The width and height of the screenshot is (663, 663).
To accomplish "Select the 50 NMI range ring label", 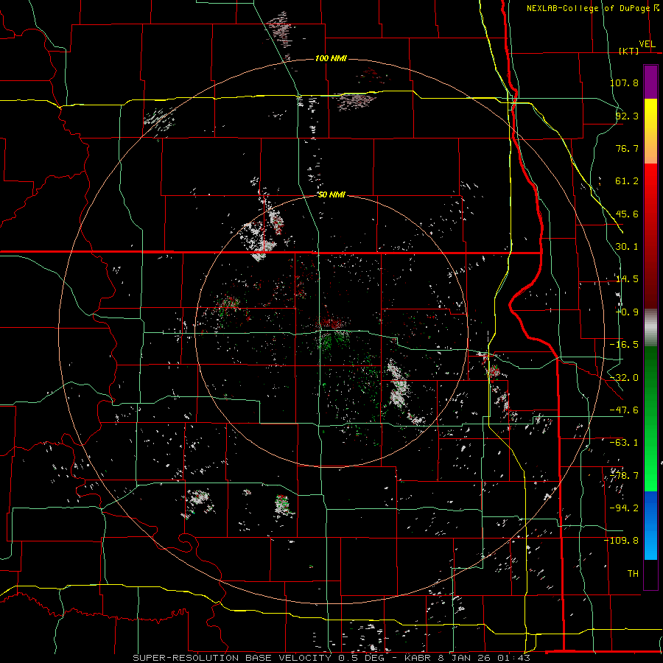I will [332, 195].
